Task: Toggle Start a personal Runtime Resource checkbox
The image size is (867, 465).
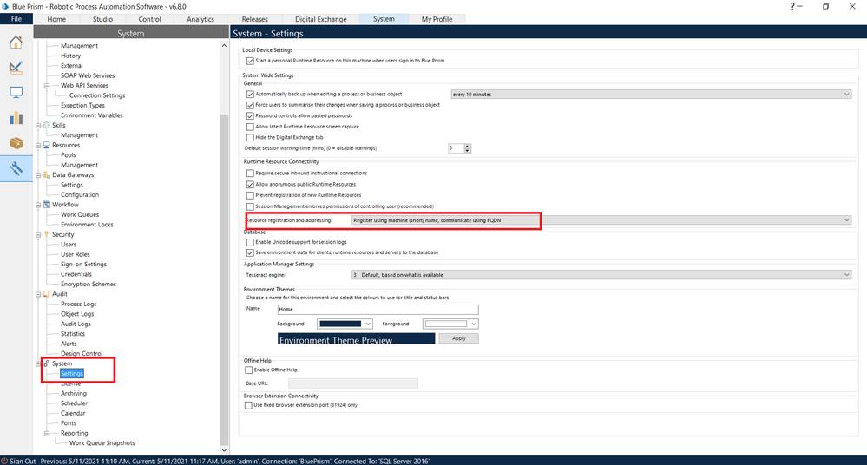Action: pos(250,61)
